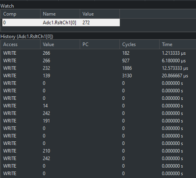The width and height of the screenshot is (196, 178).
Task: Select history row with value 232
Action: pos(99,68)
